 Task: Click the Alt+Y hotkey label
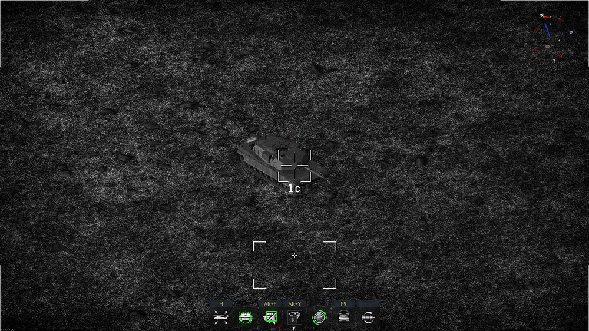point(294,303)
